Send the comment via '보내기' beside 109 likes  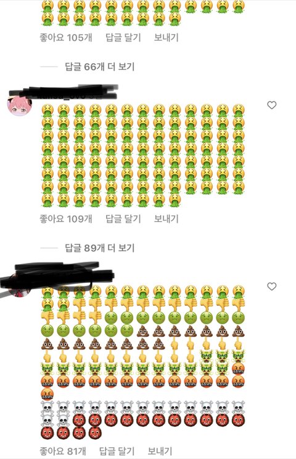tap(166, 218)
